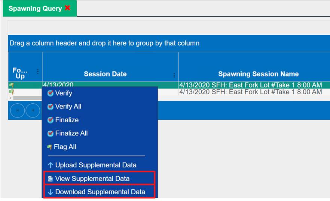Select the second row's spawning session name
330x201 pixels.
point(250,92)
